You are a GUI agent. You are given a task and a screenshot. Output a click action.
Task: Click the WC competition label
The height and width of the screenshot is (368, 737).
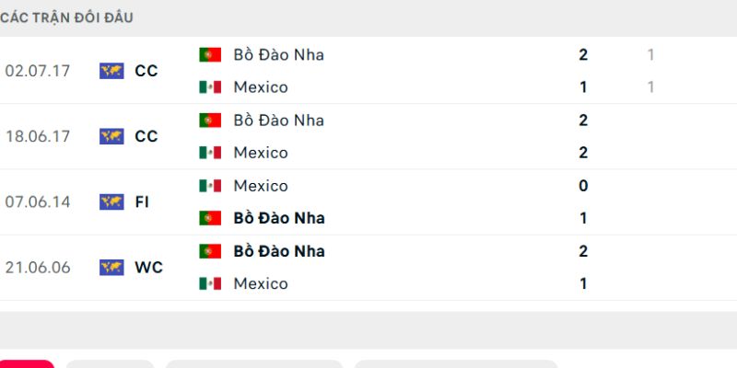[x=148, y=268]
